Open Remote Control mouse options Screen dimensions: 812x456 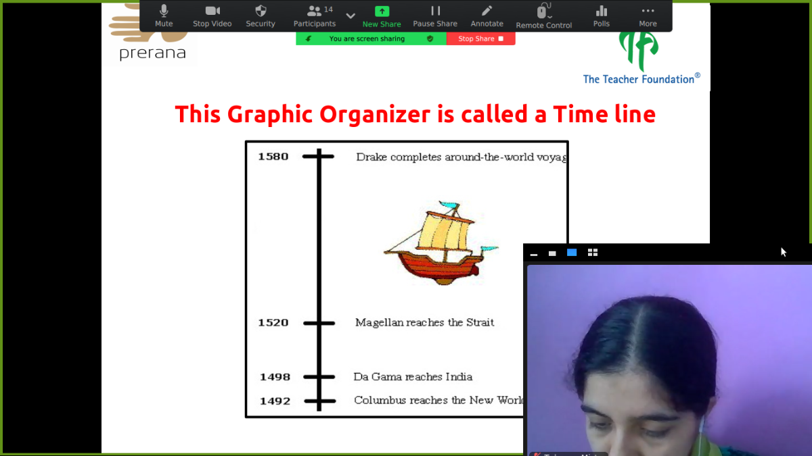(x=543, y=16)
